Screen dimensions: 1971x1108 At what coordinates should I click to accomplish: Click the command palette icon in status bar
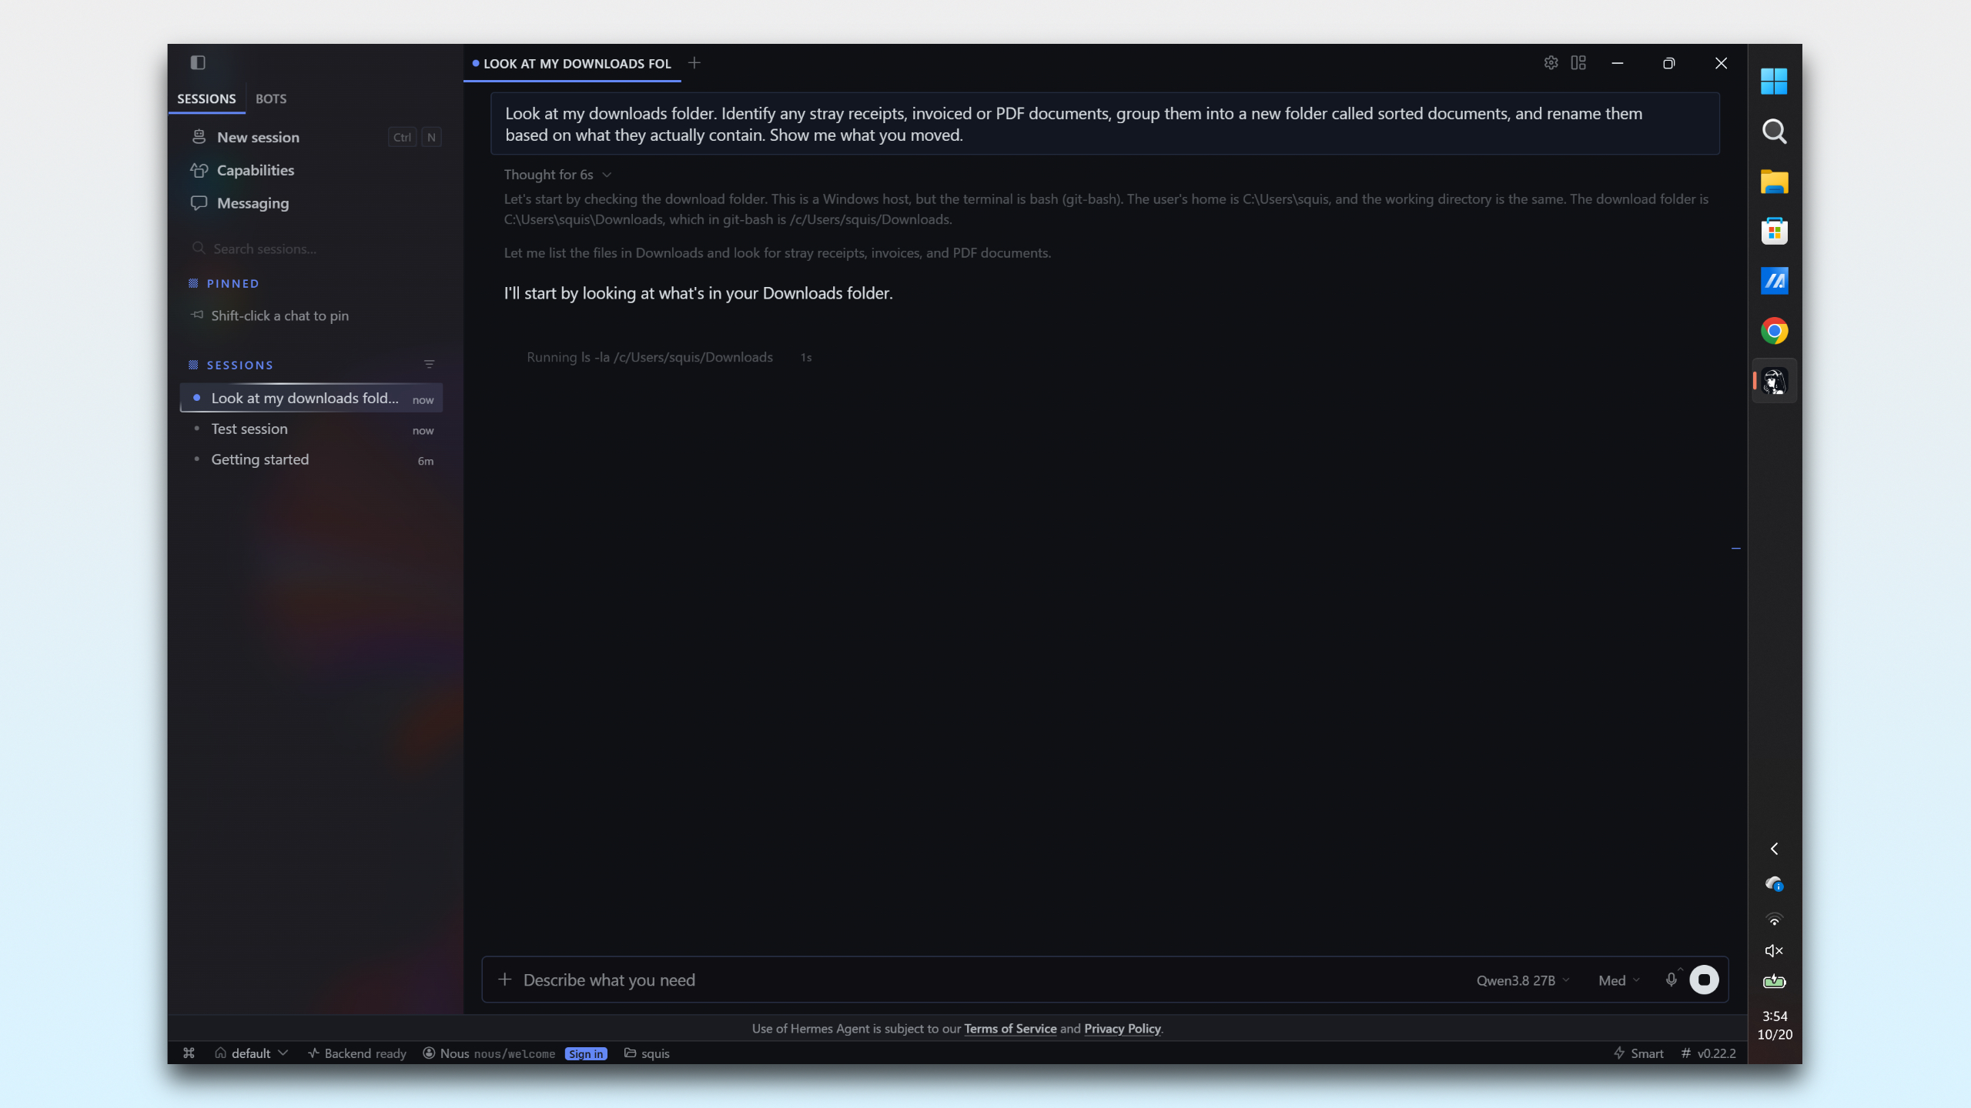click(189, 1053)
